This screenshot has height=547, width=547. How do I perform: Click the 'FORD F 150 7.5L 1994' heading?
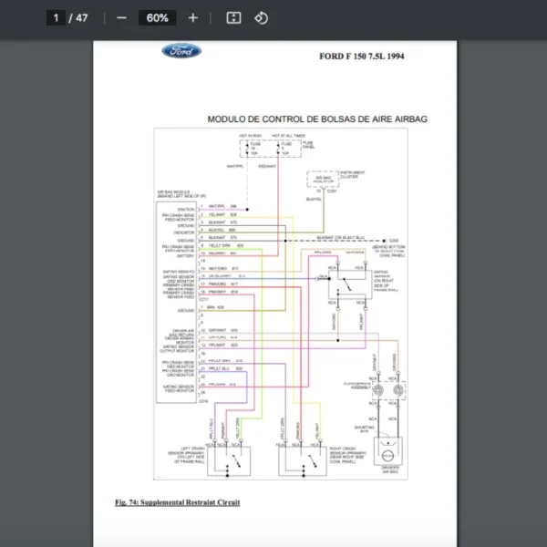point(361,57)
